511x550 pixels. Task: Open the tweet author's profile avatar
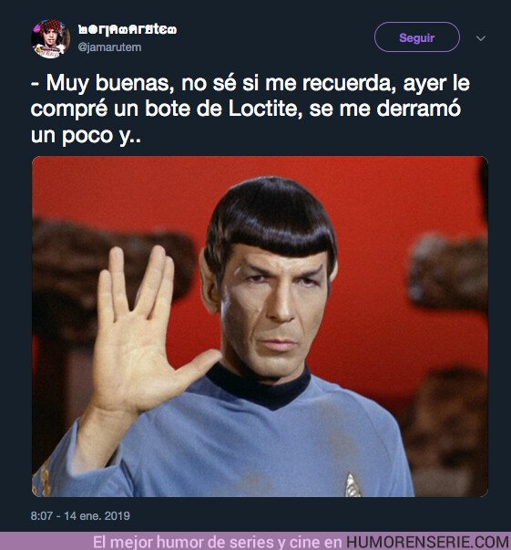coord(51,38)
